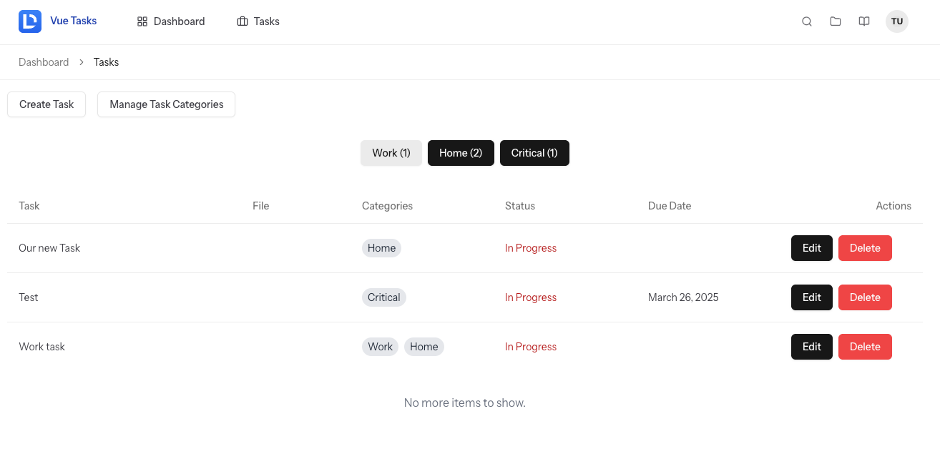Click the Vue Tasks logo icon

(x=30, y=21)
